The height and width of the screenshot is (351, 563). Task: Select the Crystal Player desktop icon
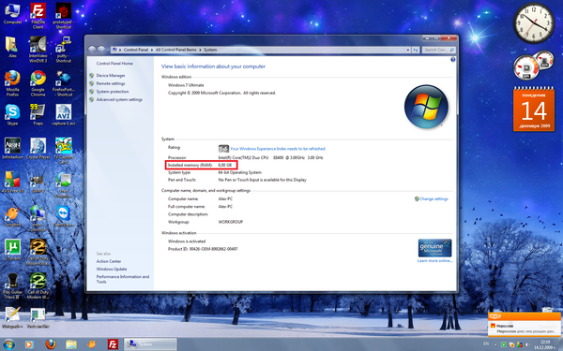(38, 148)
